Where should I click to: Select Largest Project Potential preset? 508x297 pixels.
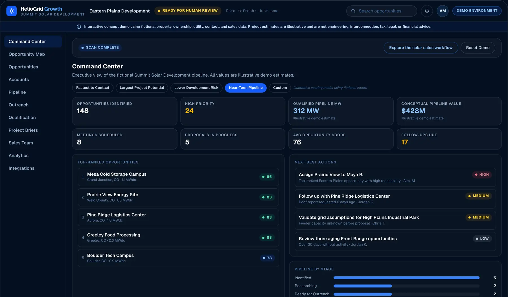coord(142,88)
